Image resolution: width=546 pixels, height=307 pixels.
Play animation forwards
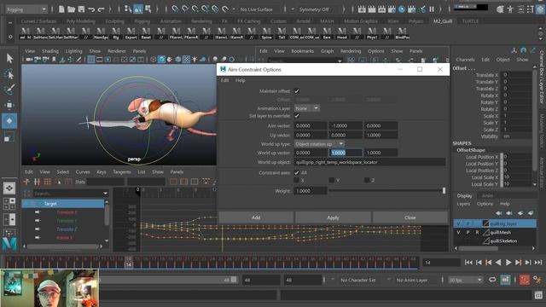[x=508, y=263]
